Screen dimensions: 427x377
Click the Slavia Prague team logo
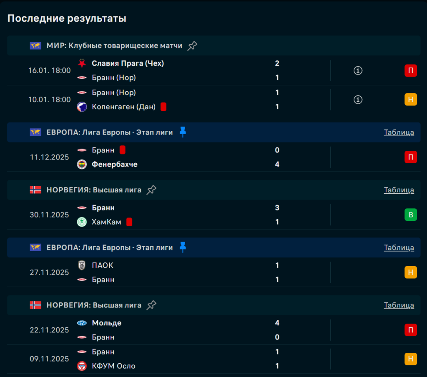(82, 63)
